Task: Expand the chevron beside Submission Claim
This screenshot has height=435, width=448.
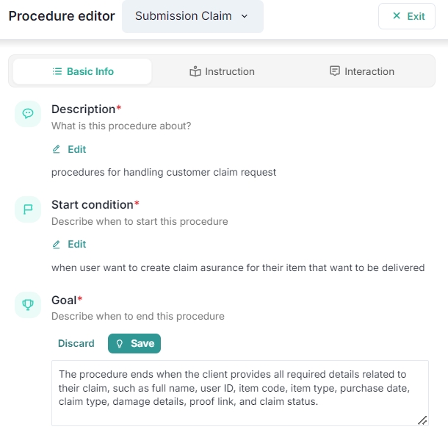Action: [245, 16]
